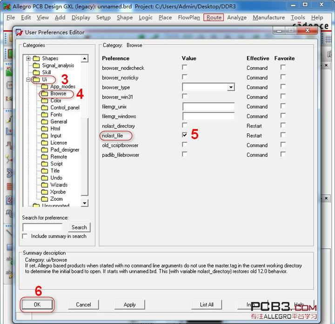Collapse the Ui category node

coord(28,79)
